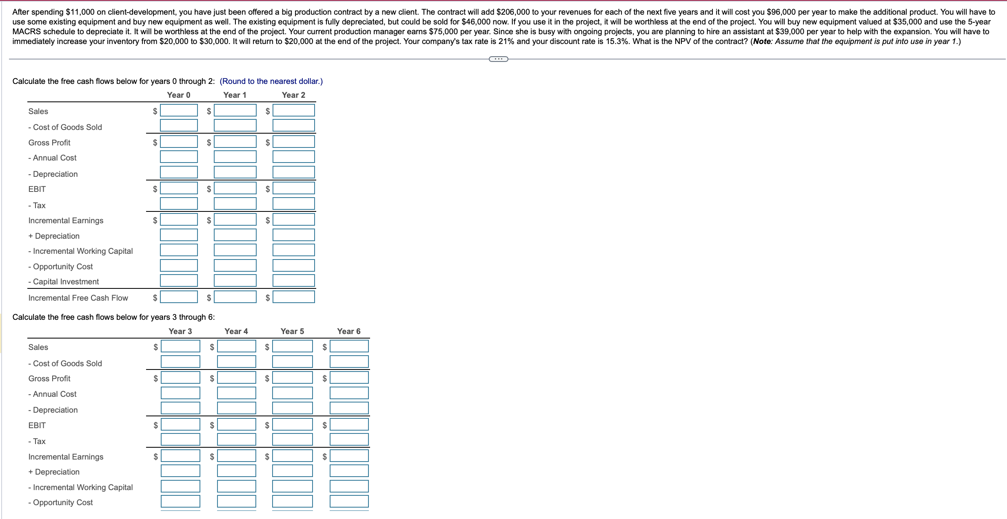Screen dimensions: 1007x519
Task: Select Year 1 Annual Cost input field
Action: 235,157
